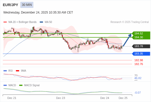Click the 183.35 blue pivot label

(141, 54)
